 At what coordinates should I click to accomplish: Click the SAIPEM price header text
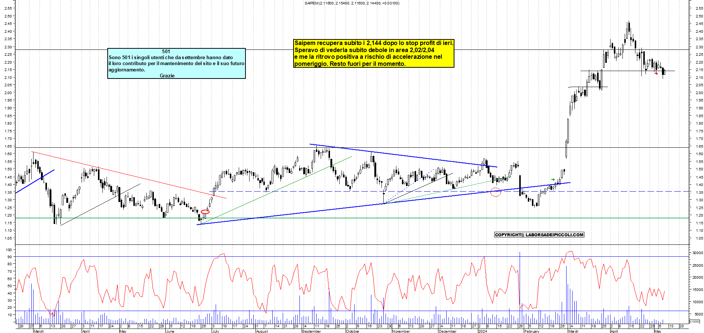(352, 3)
